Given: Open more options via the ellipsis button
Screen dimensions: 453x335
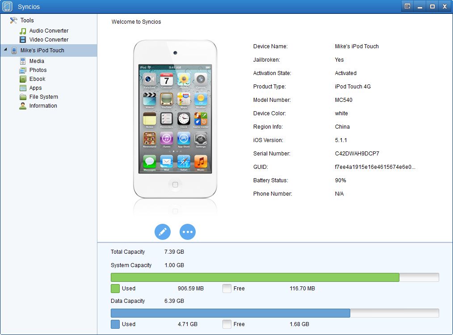Looking at the screenshot, I should tap(188, 232).
